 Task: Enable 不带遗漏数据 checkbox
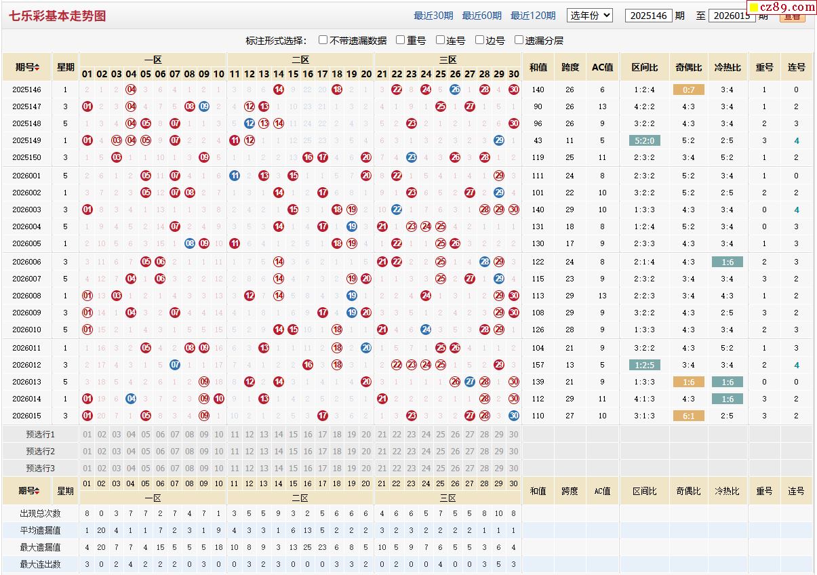tap(323, 40)
